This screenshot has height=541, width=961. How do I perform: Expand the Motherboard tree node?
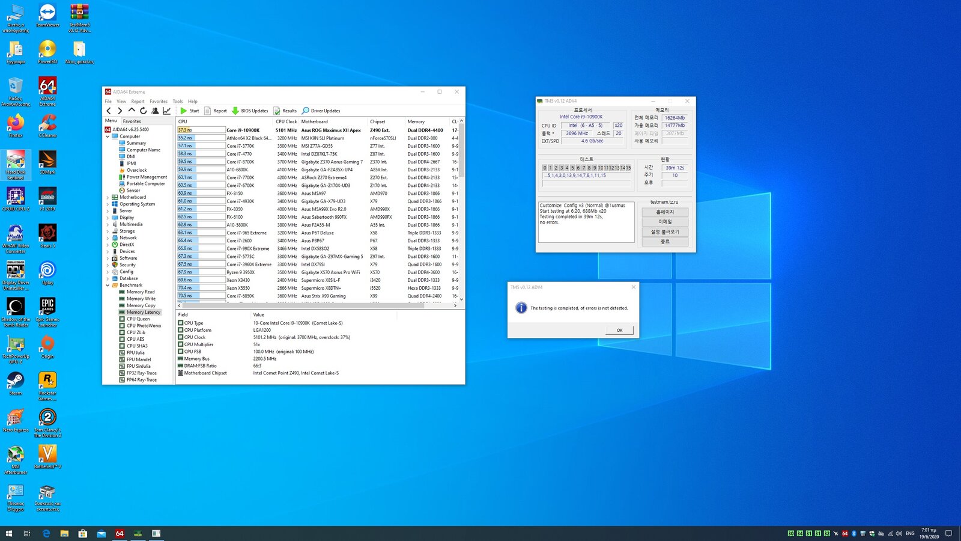click(108, 197)
